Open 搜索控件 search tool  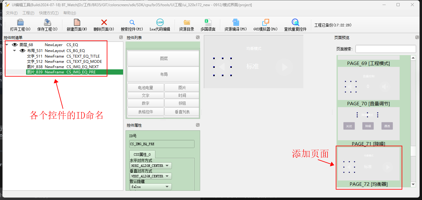point(132,23)
